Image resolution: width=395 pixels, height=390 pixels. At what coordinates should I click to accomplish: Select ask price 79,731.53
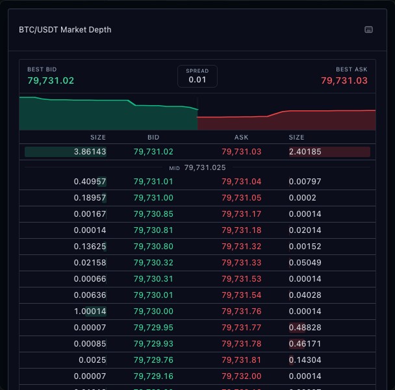pos(241,279)
